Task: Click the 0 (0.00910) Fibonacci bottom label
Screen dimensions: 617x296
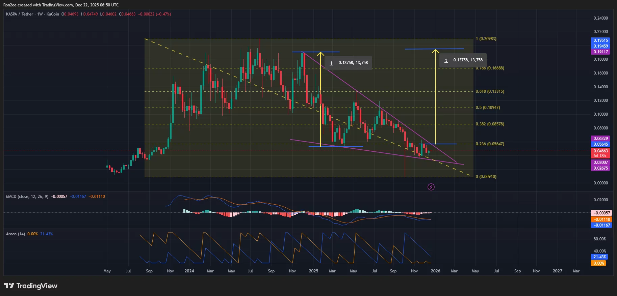Action: click(486, 177)
